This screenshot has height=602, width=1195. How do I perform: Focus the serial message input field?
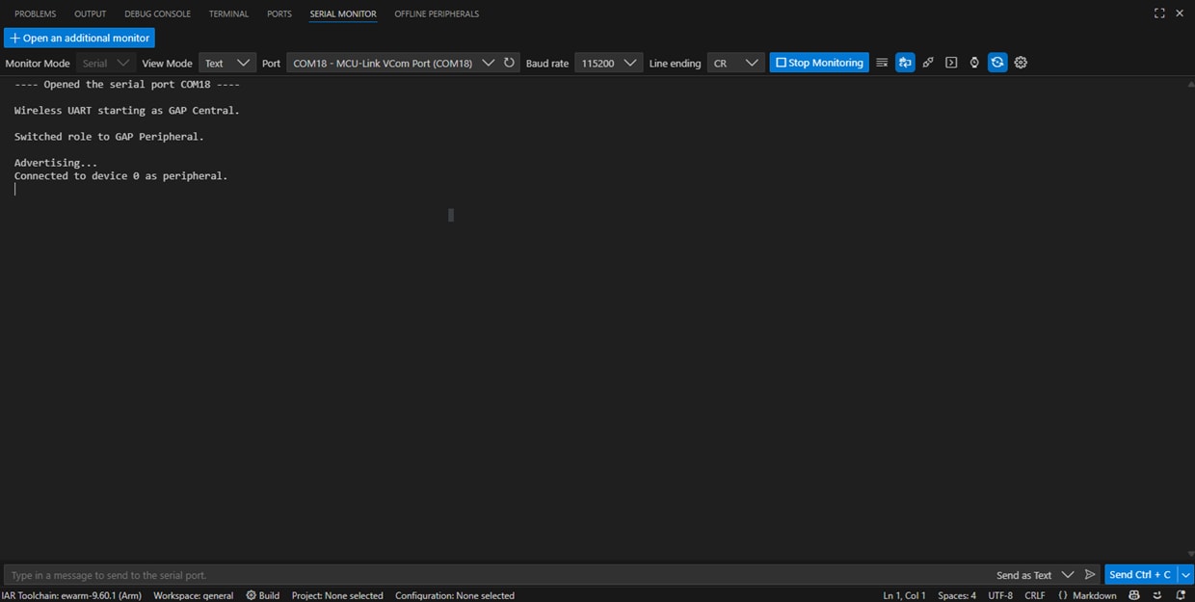[385, 574]
